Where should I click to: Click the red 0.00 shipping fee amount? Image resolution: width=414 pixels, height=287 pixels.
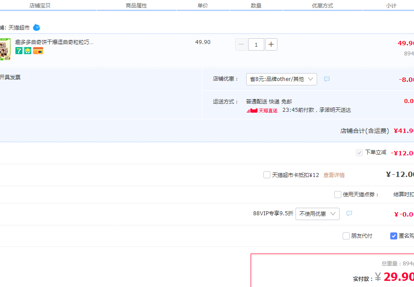(409, 101)
